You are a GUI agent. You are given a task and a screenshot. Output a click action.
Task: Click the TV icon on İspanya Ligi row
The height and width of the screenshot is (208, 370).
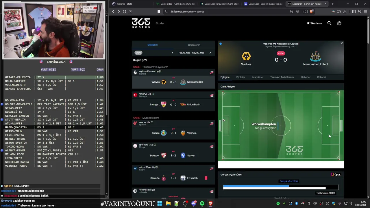(212, 124)
